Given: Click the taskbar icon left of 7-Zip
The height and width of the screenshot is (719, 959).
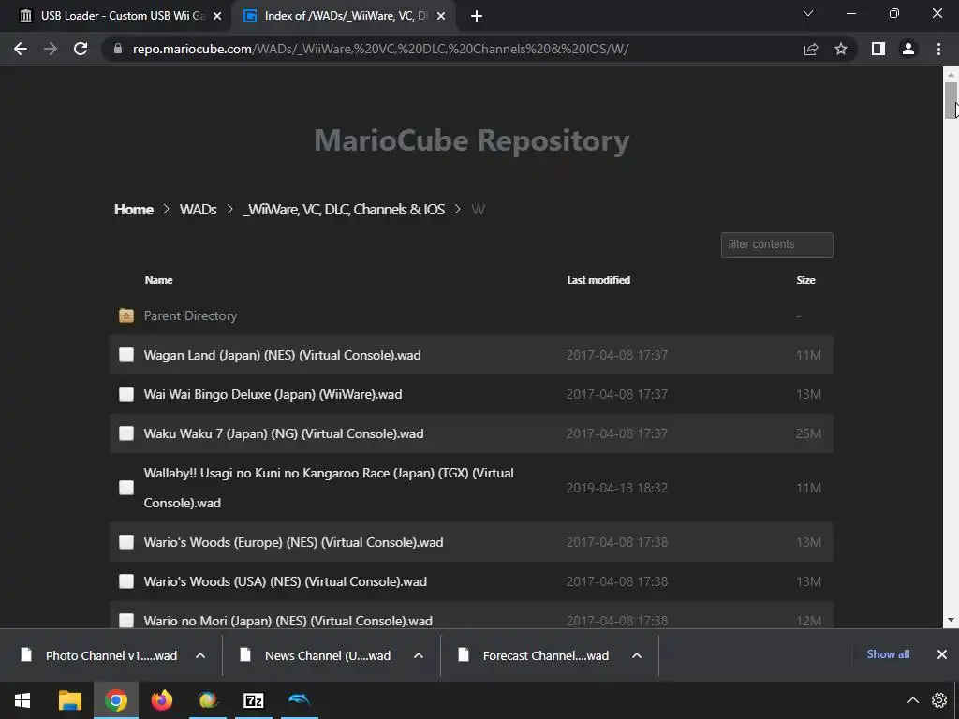Looking at the screenshot, I should 208,700.
